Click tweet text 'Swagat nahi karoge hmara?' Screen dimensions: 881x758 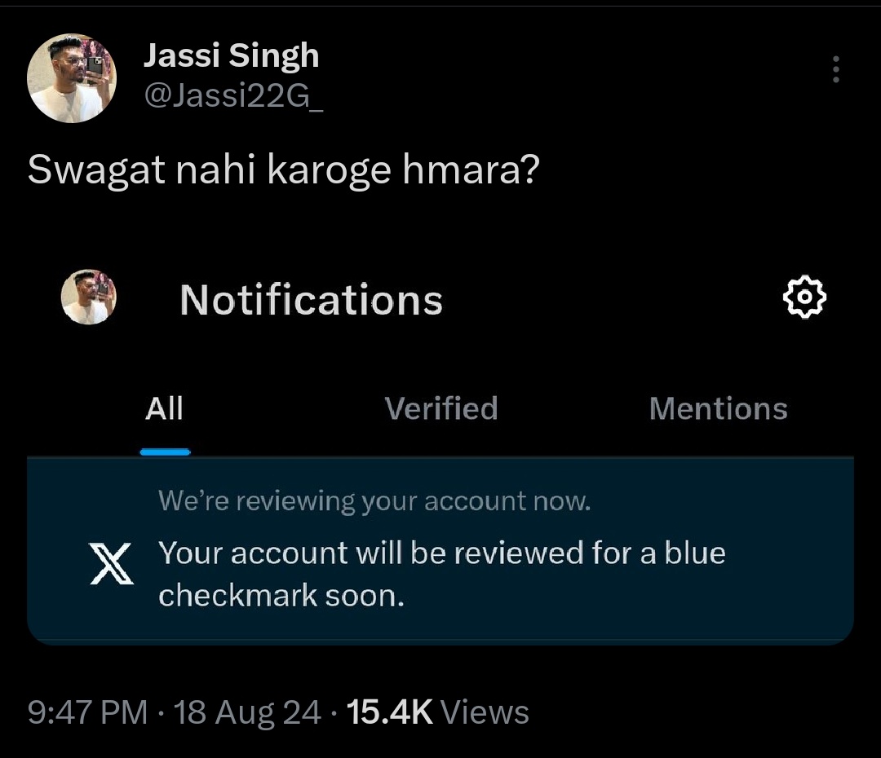(284, 170)
